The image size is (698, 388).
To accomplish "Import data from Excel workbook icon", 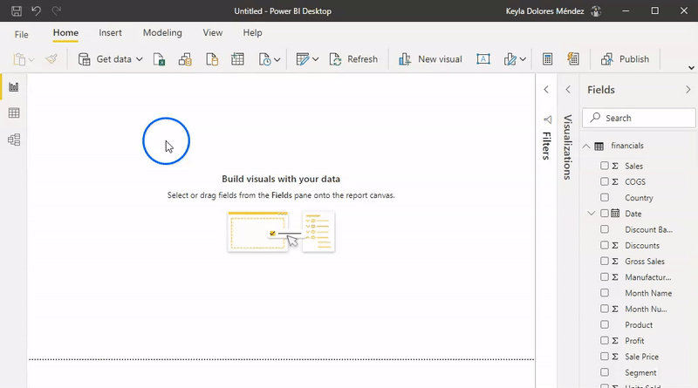I will (x=159, y=59).
